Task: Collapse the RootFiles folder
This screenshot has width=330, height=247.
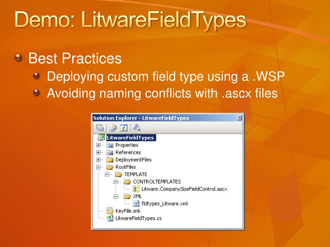Action: coord(98,167)
